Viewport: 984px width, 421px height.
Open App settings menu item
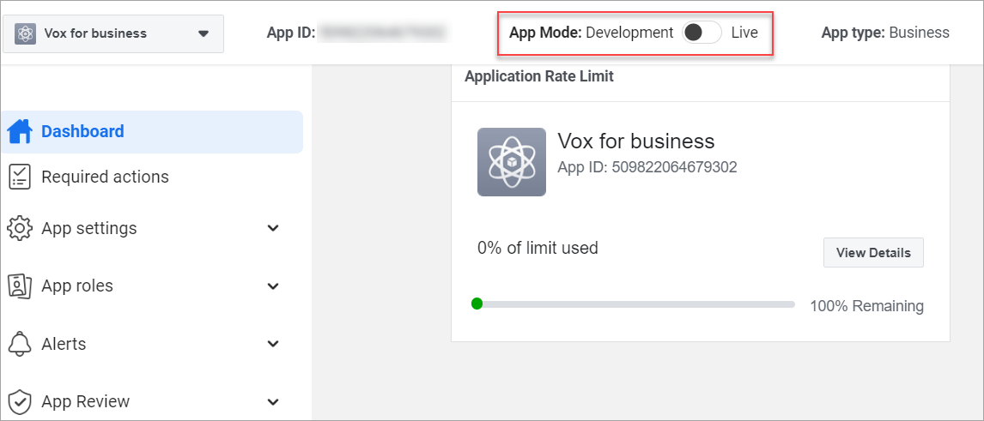[89, 228]
